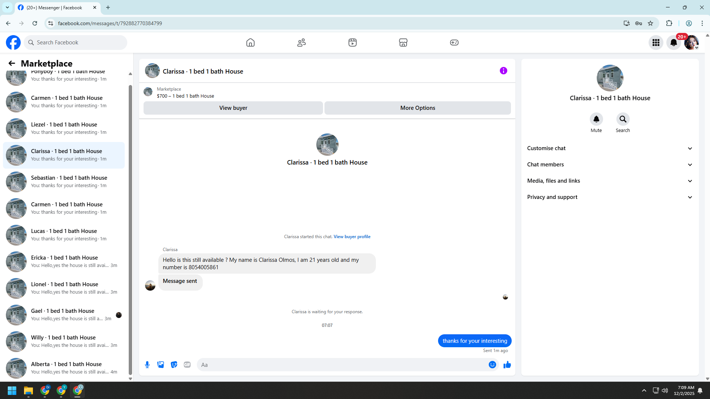Bookmark this page with the star icon

point(650,23)
